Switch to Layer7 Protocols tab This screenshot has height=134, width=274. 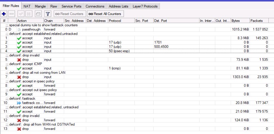point(145,6)
